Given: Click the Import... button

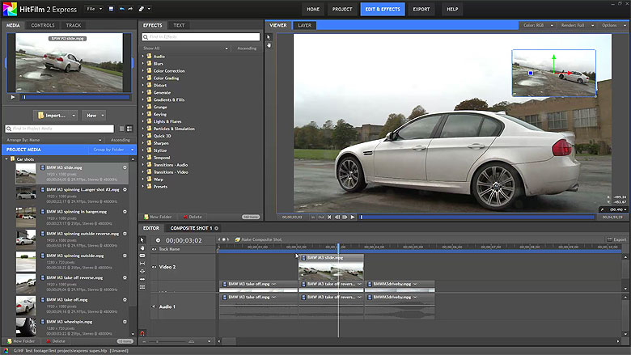Looking at the screenshot, I should click(x=53, y=116).
